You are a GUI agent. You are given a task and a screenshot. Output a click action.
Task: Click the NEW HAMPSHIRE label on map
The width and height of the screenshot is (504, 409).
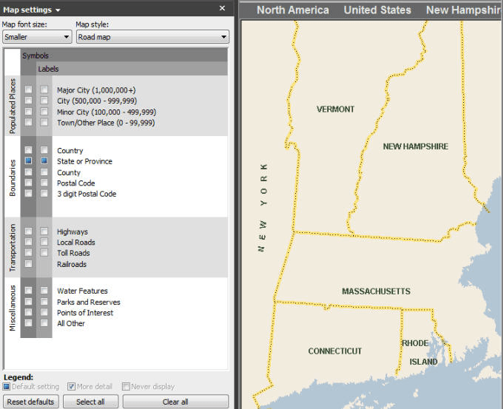(x=415, y=146)
